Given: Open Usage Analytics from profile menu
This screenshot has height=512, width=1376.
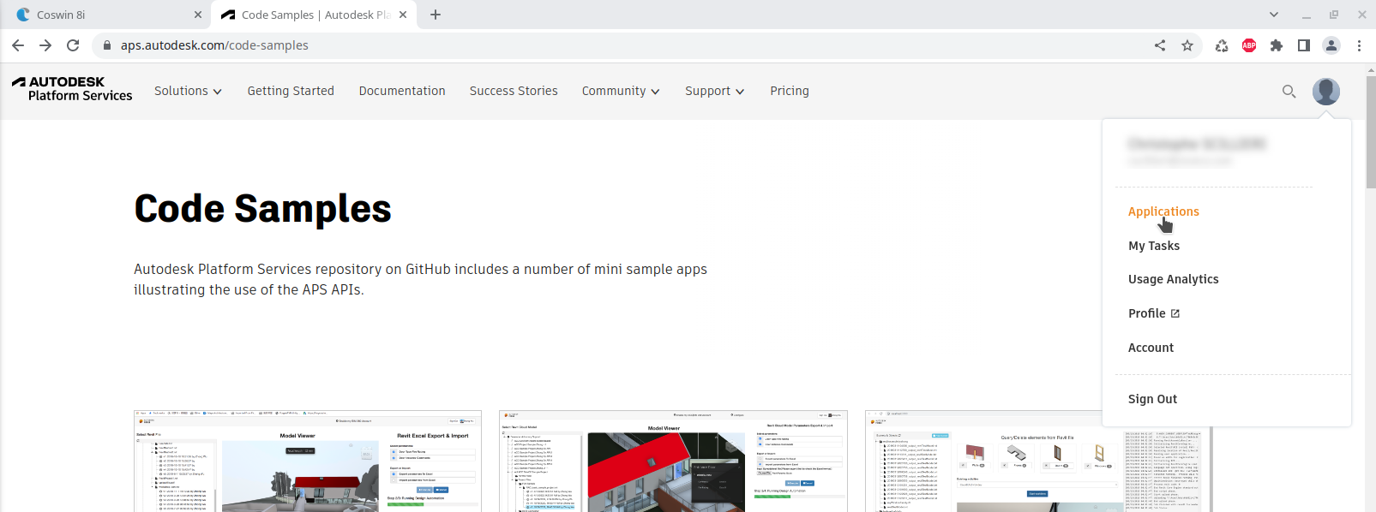Looking at the screenshot, I should coord(1173,279).
